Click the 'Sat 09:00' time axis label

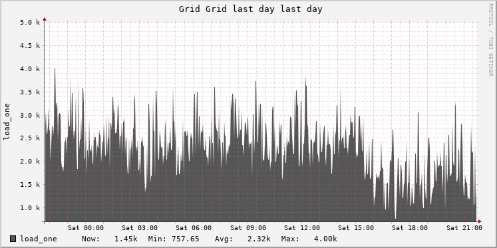248,228
